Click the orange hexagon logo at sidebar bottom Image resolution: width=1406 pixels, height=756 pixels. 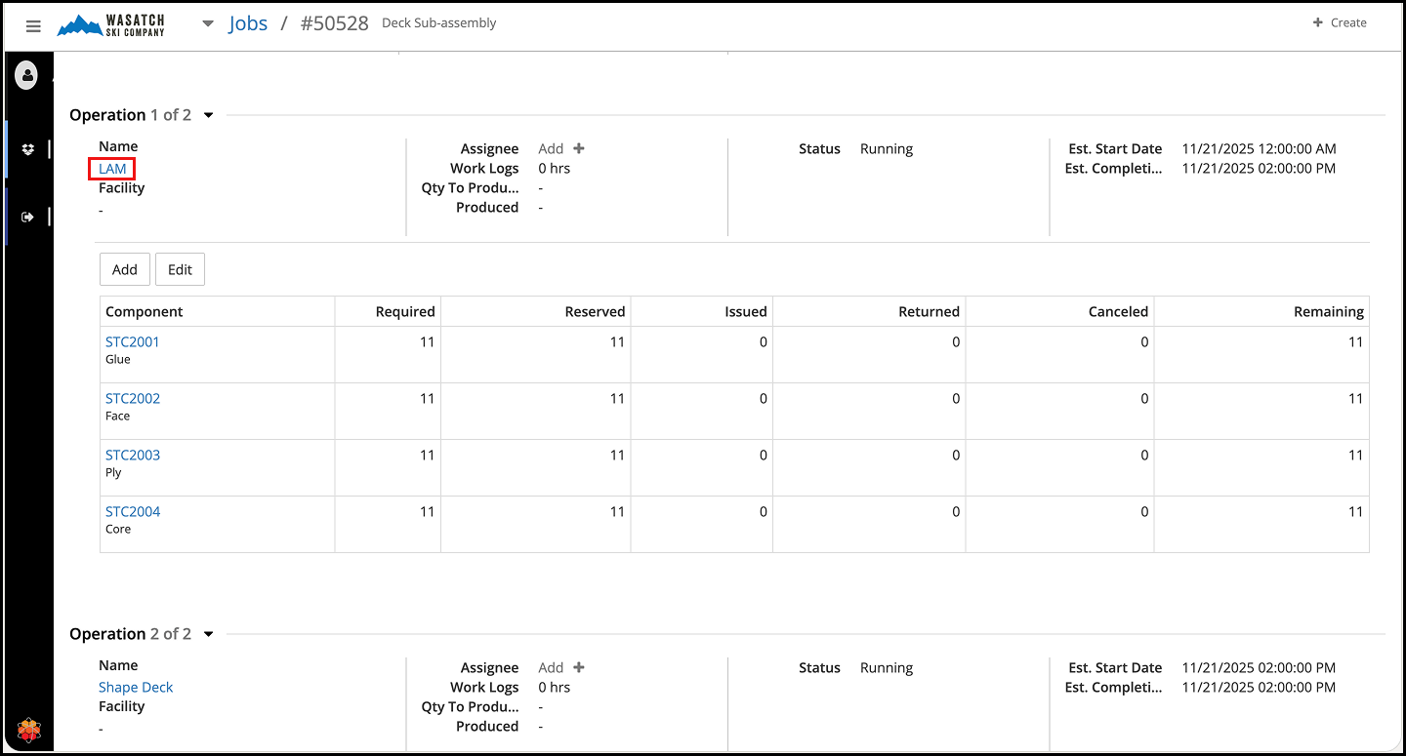tap(28, 730)
